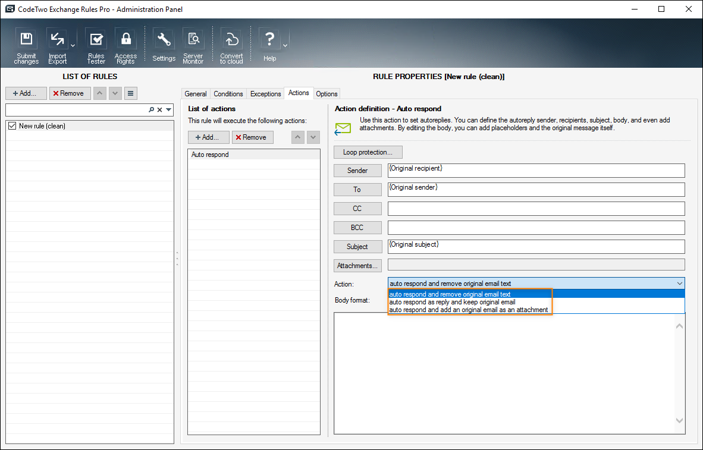Screen dimensions: 703x450
Task: Click inside the autoreply body text area
Action: click(x=504, y=373)
